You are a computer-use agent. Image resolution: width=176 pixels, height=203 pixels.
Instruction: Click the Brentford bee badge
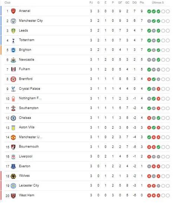[x=13, y=79]
